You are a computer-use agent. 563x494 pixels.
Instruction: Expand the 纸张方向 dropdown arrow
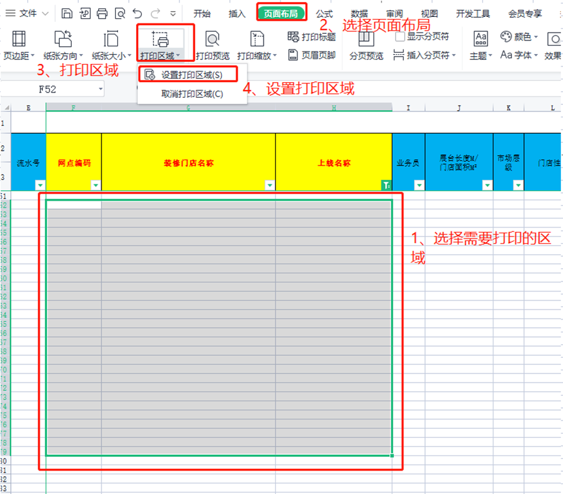click(x=81, y=56)
